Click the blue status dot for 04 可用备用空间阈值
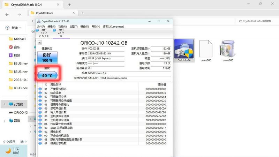The image size is (279, 157). (40, 100)
